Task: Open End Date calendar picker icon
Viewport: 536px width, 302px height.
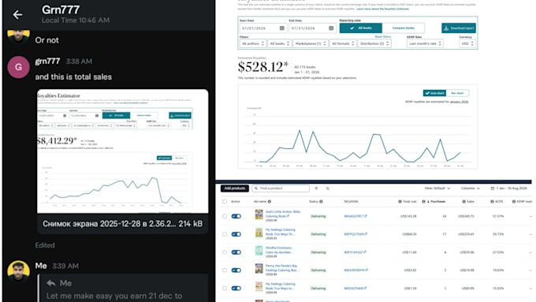Action: coord(331,28)
